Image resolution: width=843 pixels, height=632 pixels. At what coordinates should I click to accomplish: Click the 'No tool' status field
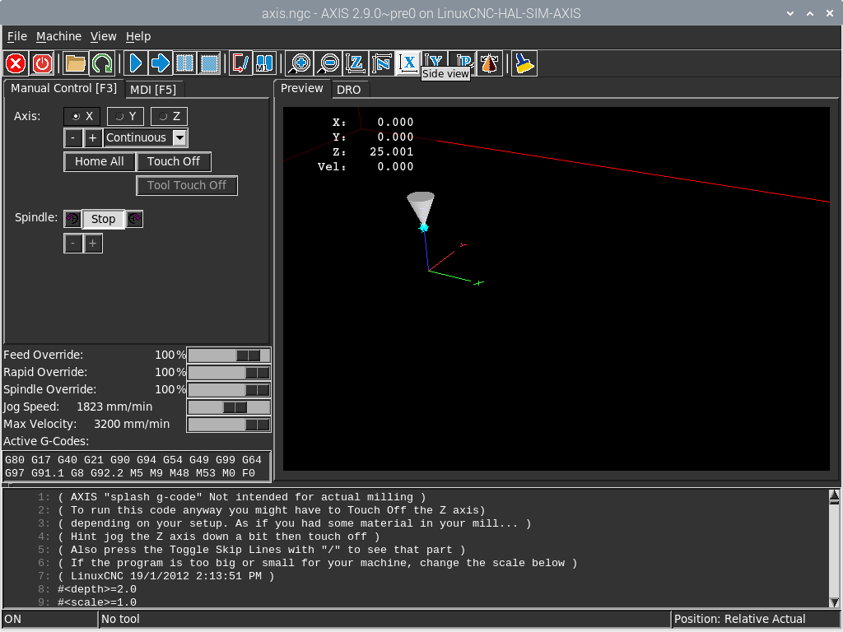coord(385,619)
